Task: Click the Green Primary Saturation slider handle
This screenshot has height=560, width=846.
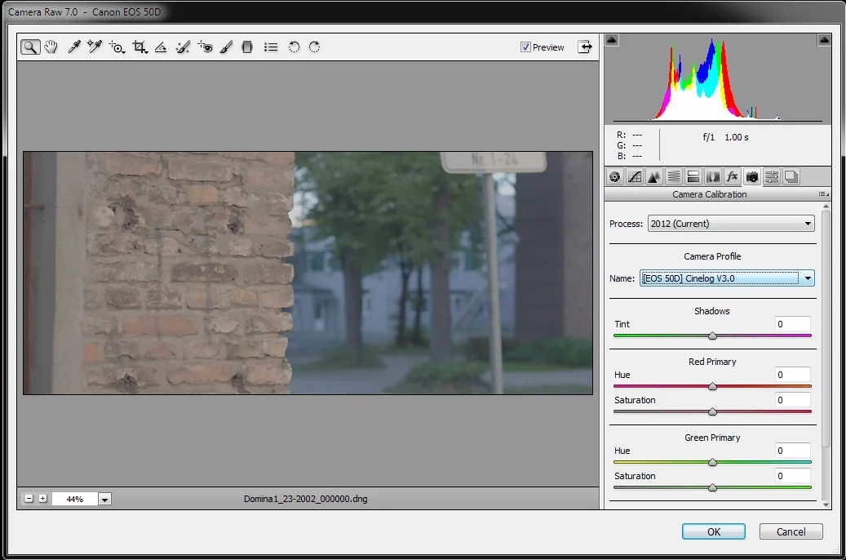Action: tap(712, 487)
